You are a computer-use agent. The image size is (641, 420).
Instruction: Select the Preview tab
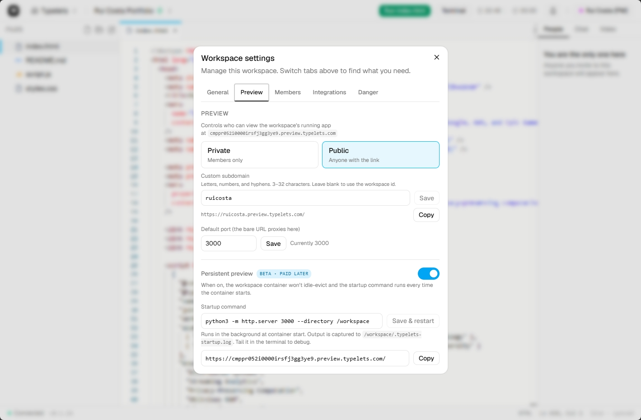click(252, 92)
